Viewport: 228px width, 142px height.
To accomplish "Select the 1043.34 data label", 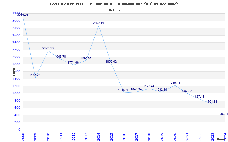I will pyautogui.click(x=136, y=89).
